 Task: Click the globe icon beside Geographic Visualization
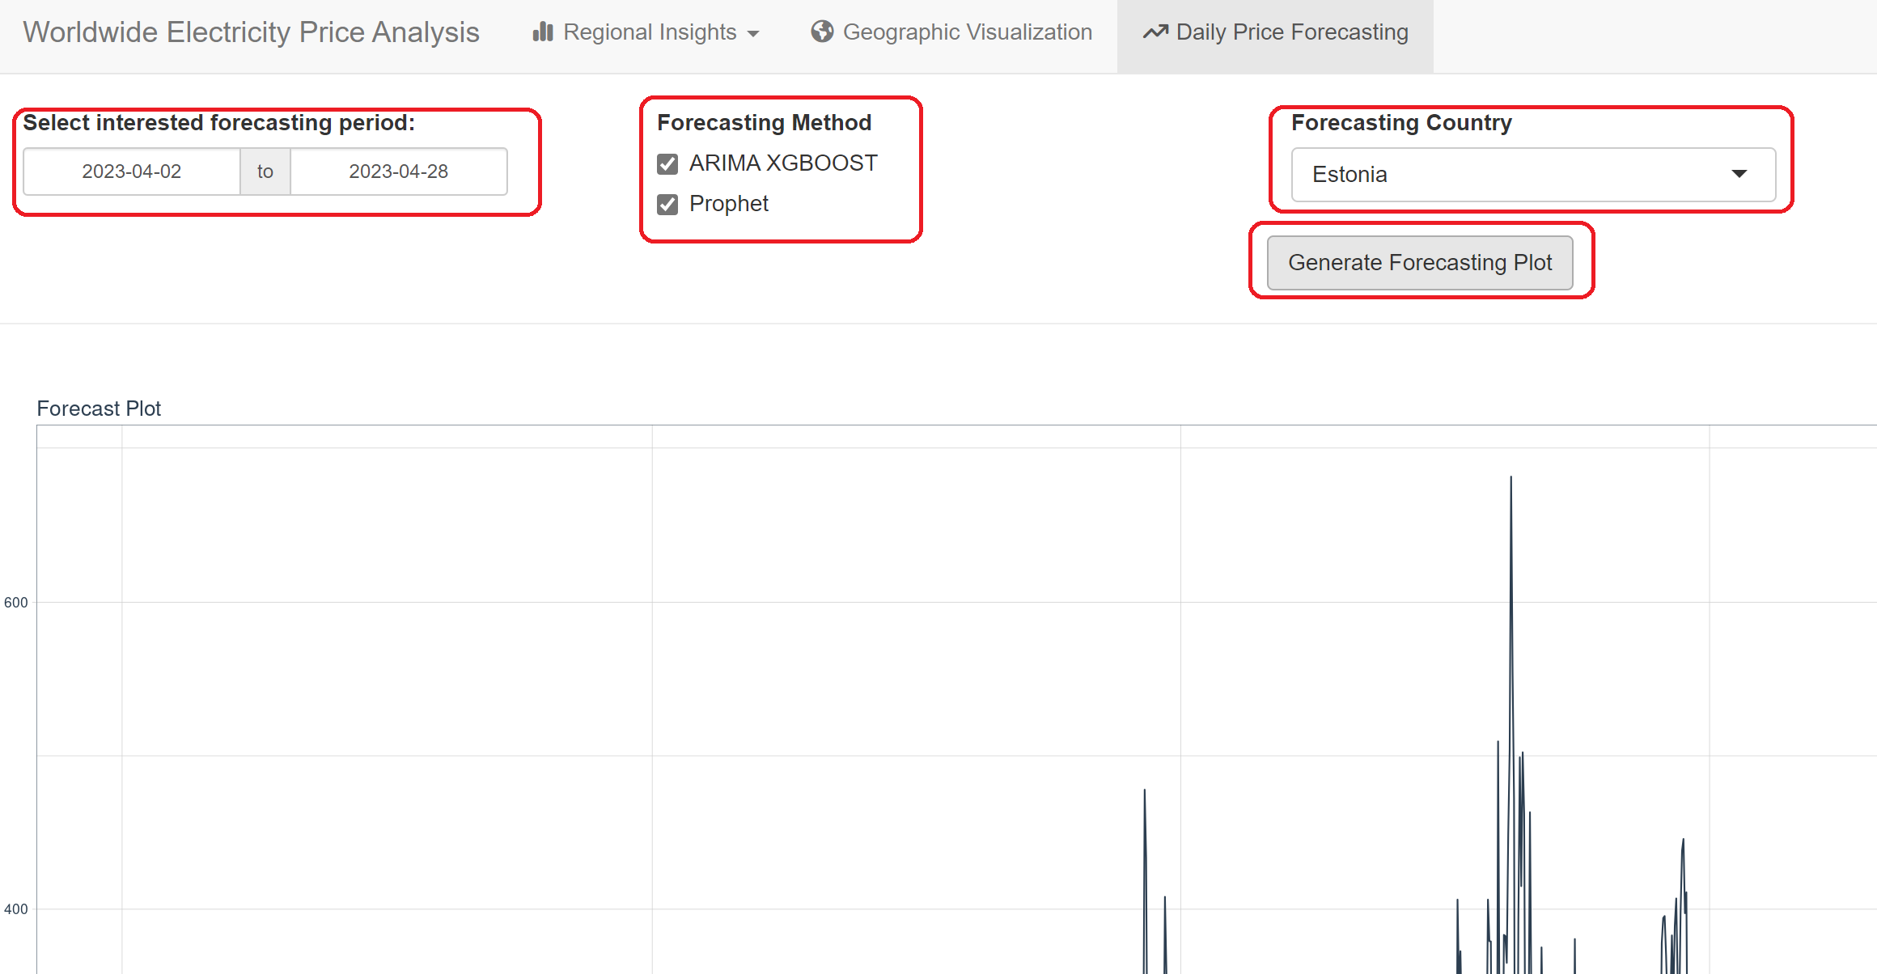coord(822,32)
